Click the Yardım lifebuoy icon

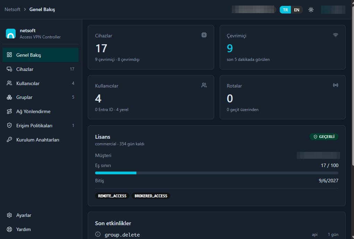point(9,229)
